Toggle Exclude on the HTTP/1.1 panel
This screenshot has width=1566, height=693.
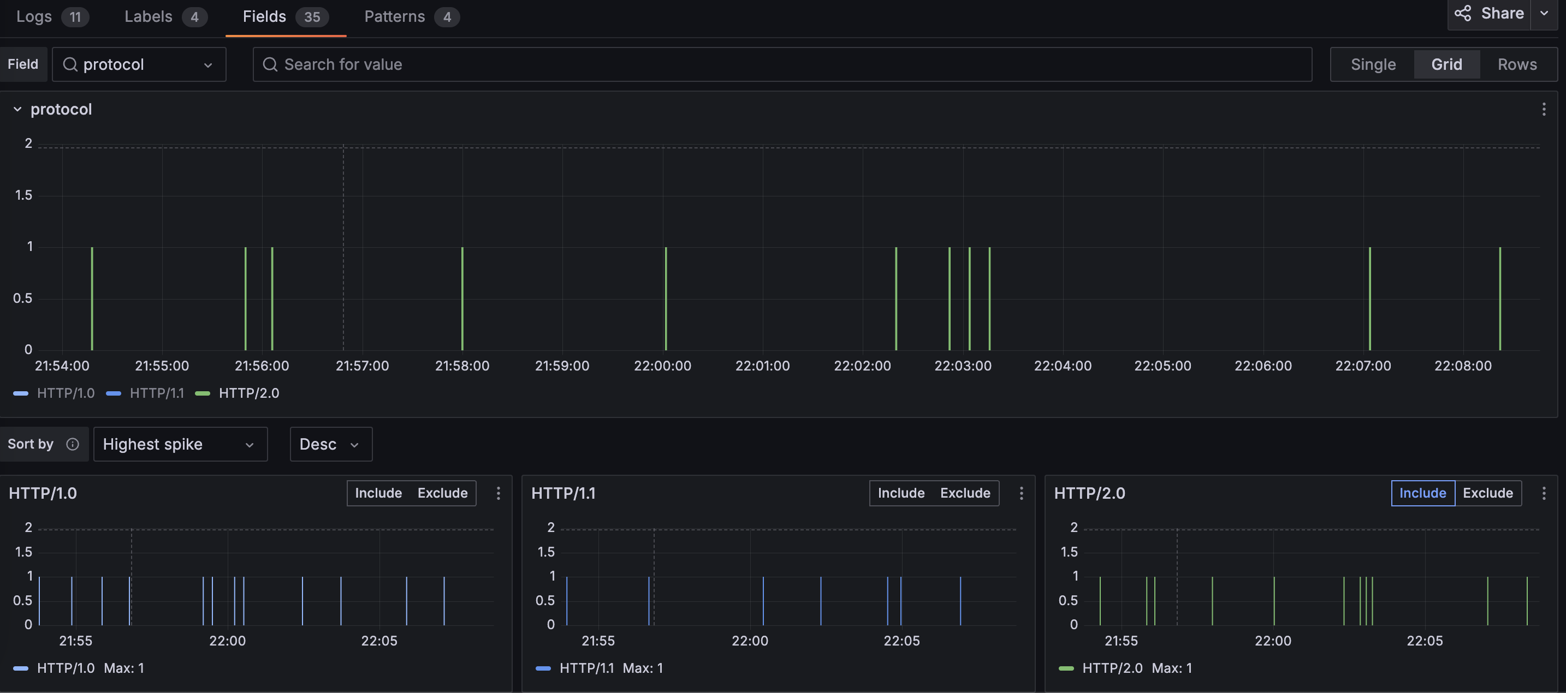(x=965, y=493)
